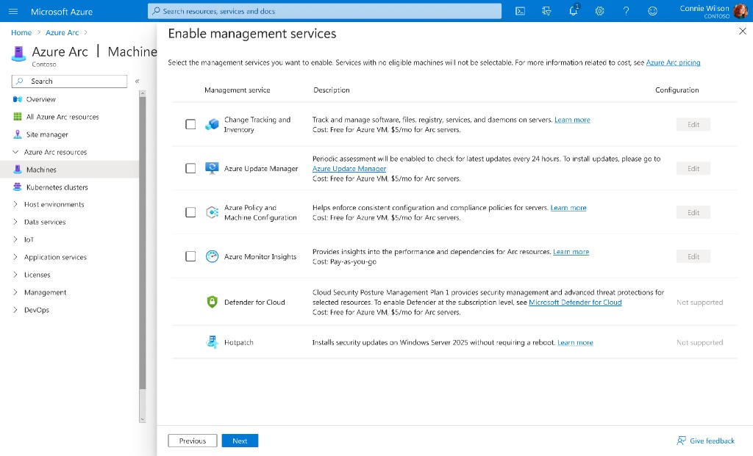Click the notifications bell icon
The width and height of the screenshot is (753, 456).
click(574, 11)
